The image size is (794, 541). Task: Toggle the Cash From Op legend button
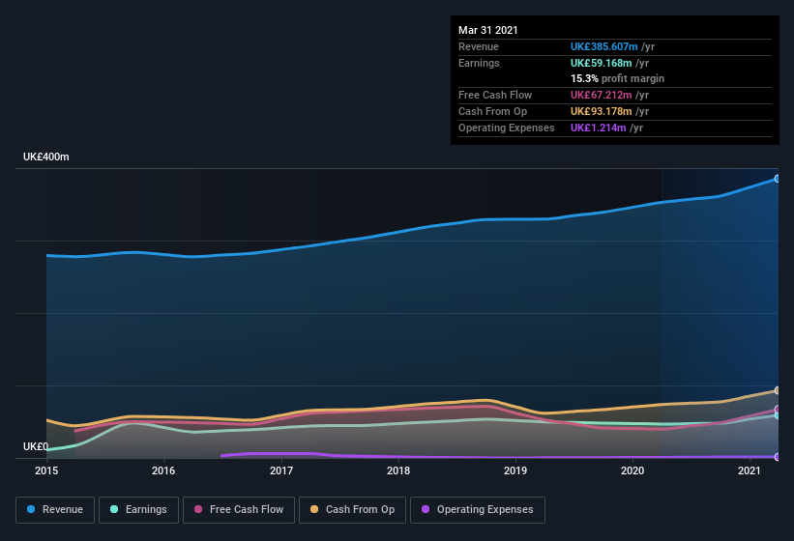352,510
